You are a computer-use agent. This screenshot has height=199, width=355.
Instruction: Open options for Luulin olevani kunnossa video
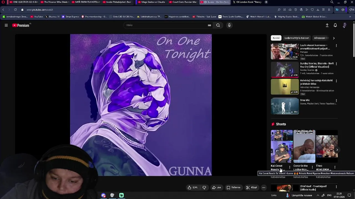(336, 46)
